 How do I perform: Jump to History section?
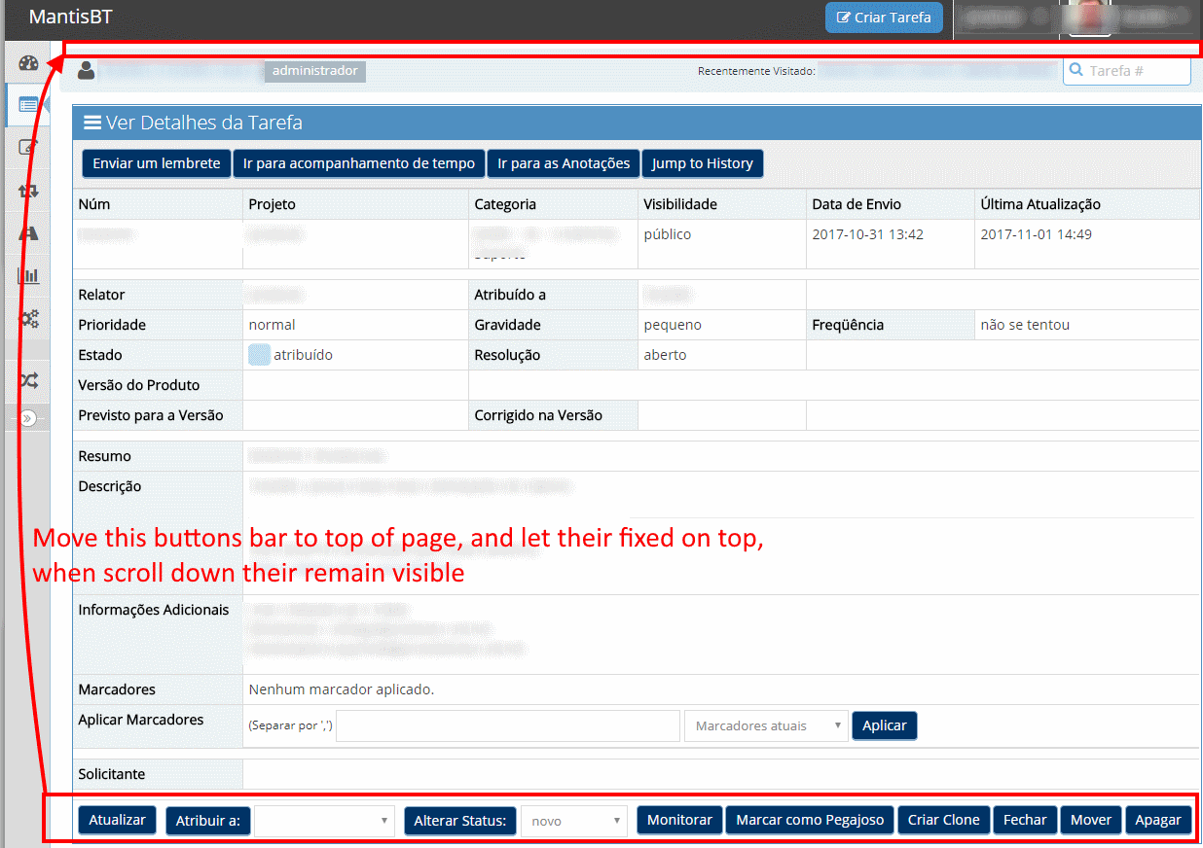click(702, 163)
